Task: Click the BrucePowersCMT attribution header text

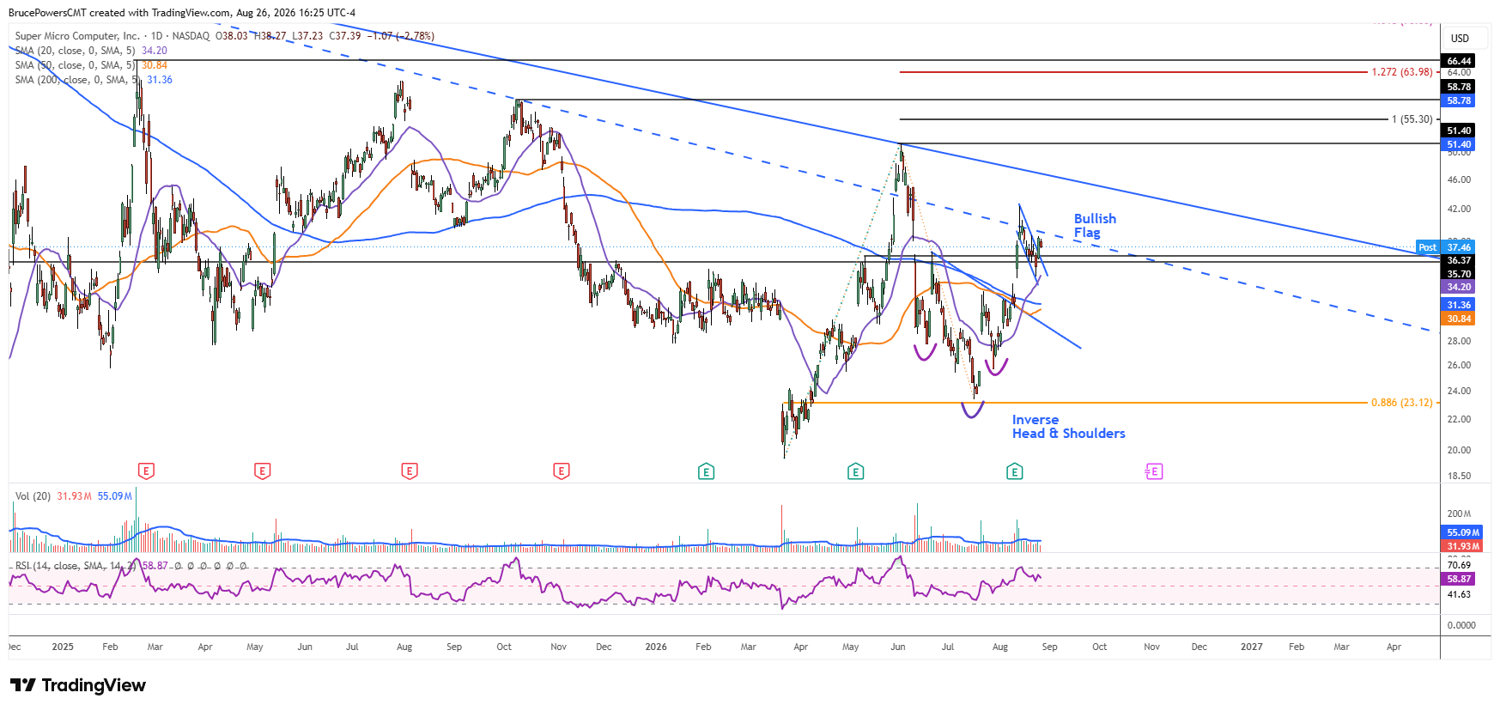Action: click(x=182, y=13)
